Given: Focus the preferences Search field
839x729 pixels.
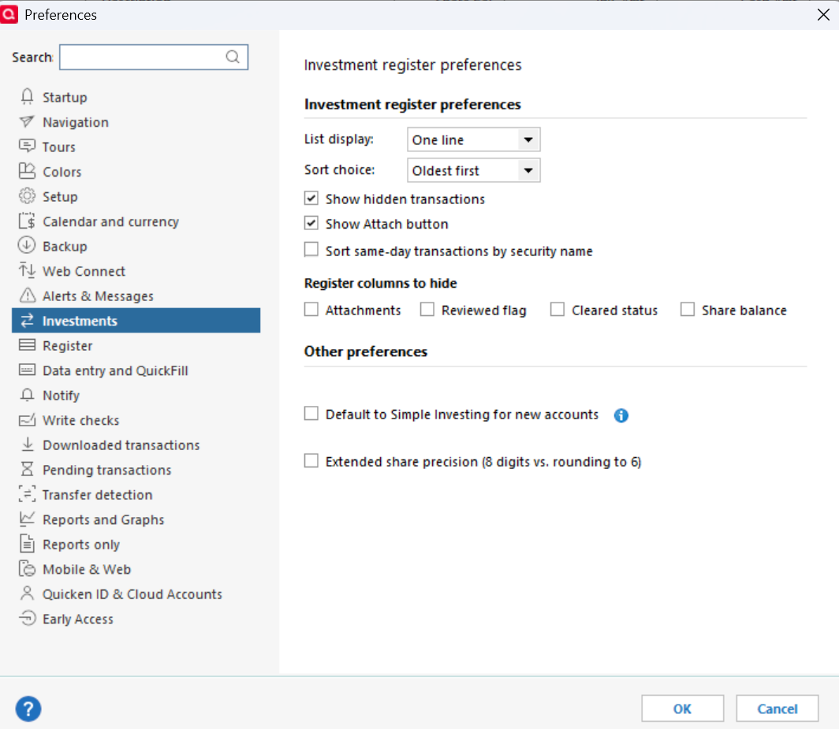Looking at the screenshot, I should point(153,57).
